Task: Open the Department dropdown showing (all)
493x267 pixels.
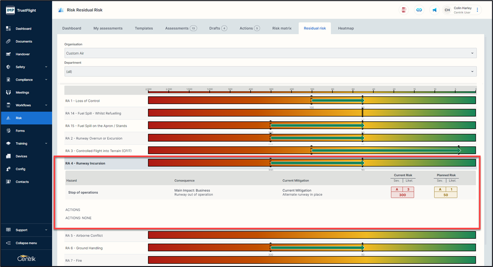Action: pyautogui.click(x=270, y=71)
